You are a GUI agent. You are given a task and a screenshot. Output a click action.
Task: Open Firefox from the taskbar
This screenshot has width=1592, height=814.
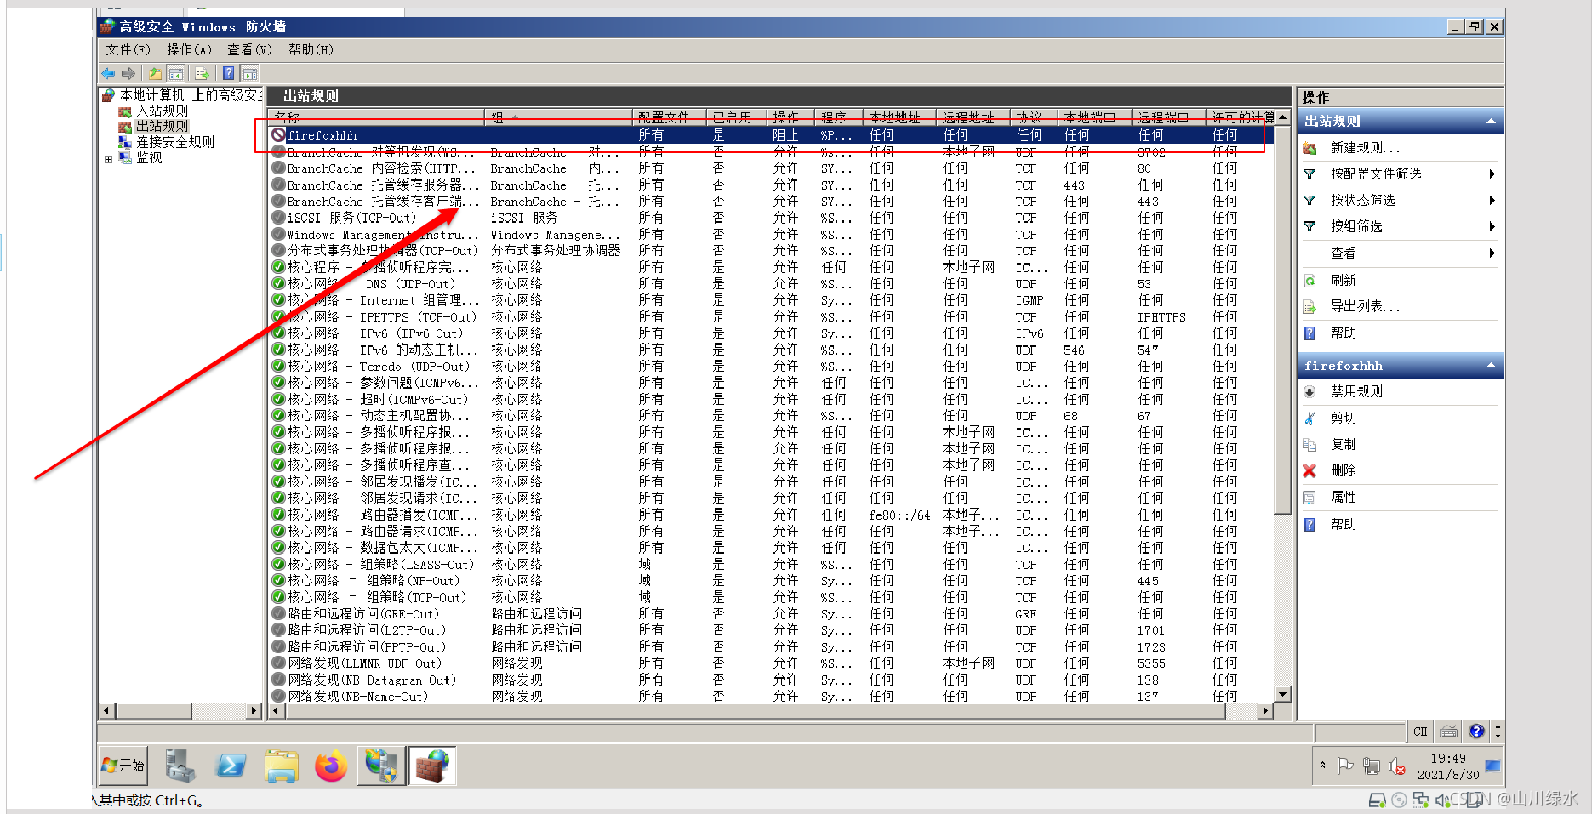[331, 766]
